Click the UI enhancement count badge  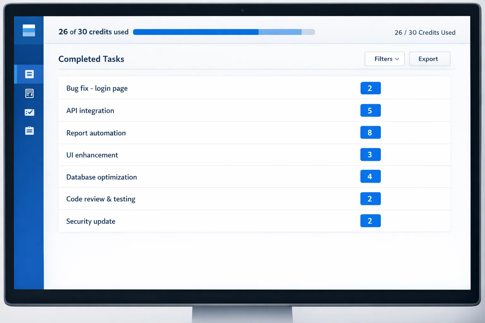tap(370, 155)
